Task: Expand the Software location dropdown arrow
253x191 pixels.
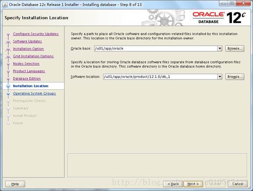Action: 220,77
